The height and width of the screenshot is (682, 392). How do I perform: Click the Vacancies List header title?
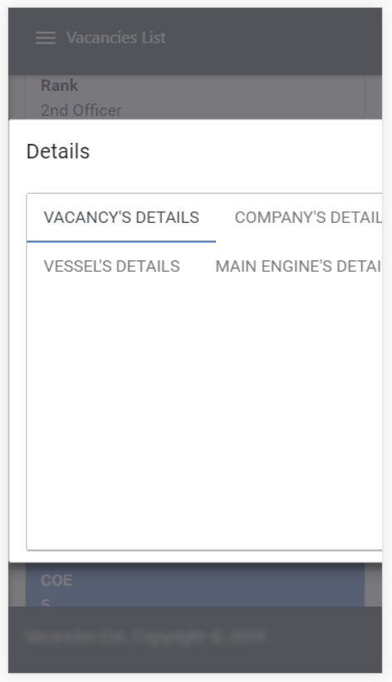(x=116, y=37)
